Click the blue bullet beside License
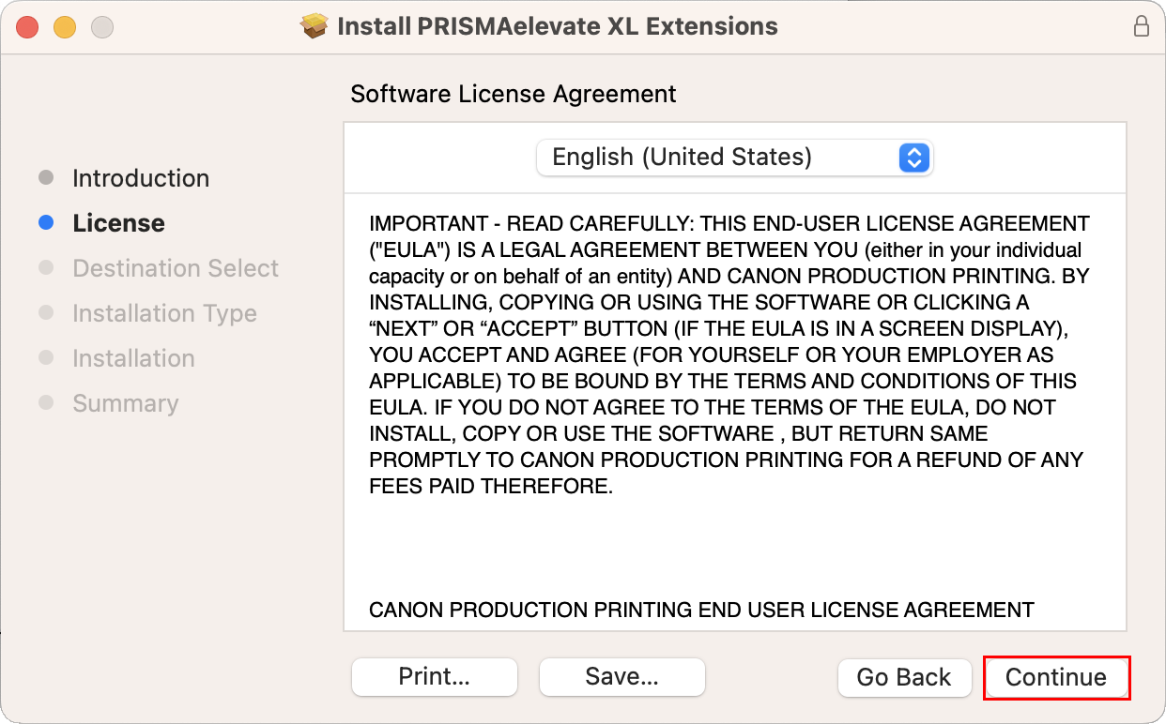 click(46, 223)
